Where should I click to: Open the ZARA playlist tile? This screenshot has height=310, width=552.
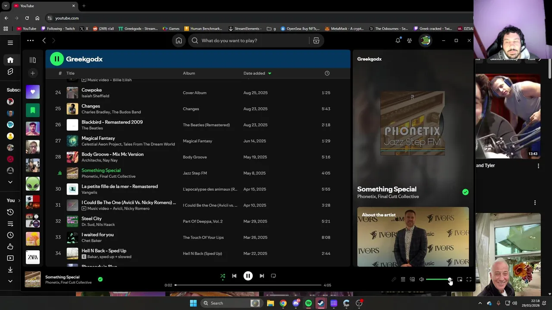33,257
